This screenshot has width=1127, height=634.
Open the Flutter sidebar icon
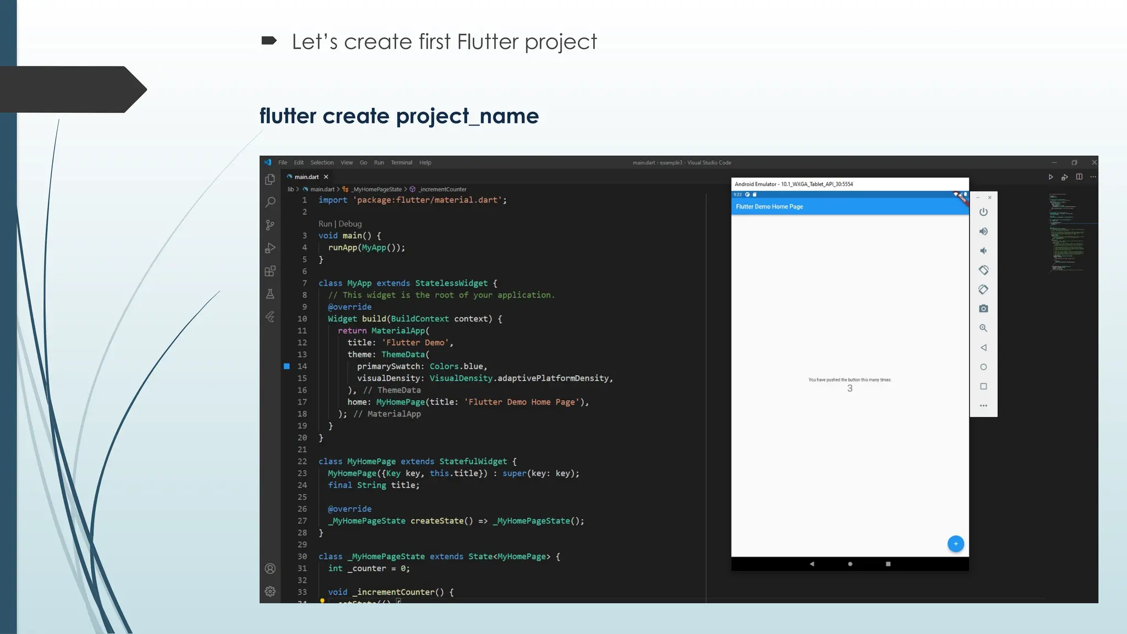270,317
